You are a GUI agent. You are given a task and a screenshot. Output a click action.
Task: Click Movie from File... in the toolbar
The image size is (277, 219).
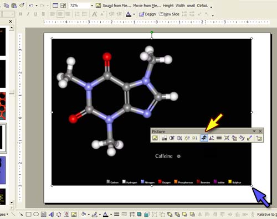coord(147,6)
